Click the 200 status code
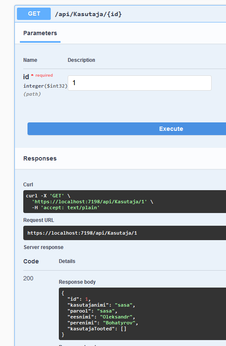 [x=28, y=278]
